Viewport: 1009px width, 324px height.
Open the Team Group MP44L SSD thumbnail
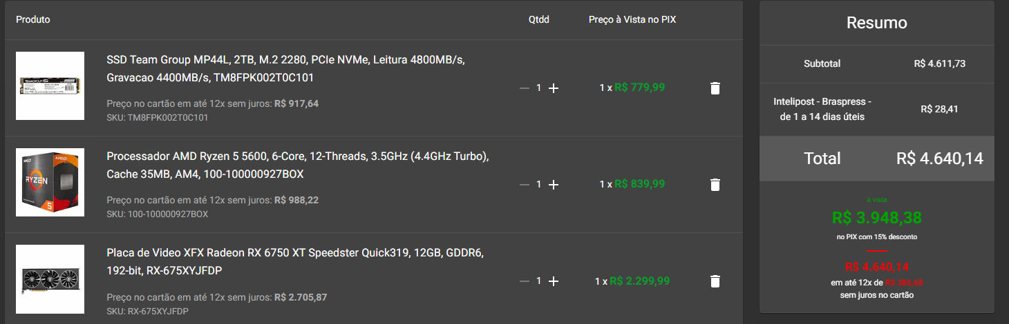pos(50,86)
